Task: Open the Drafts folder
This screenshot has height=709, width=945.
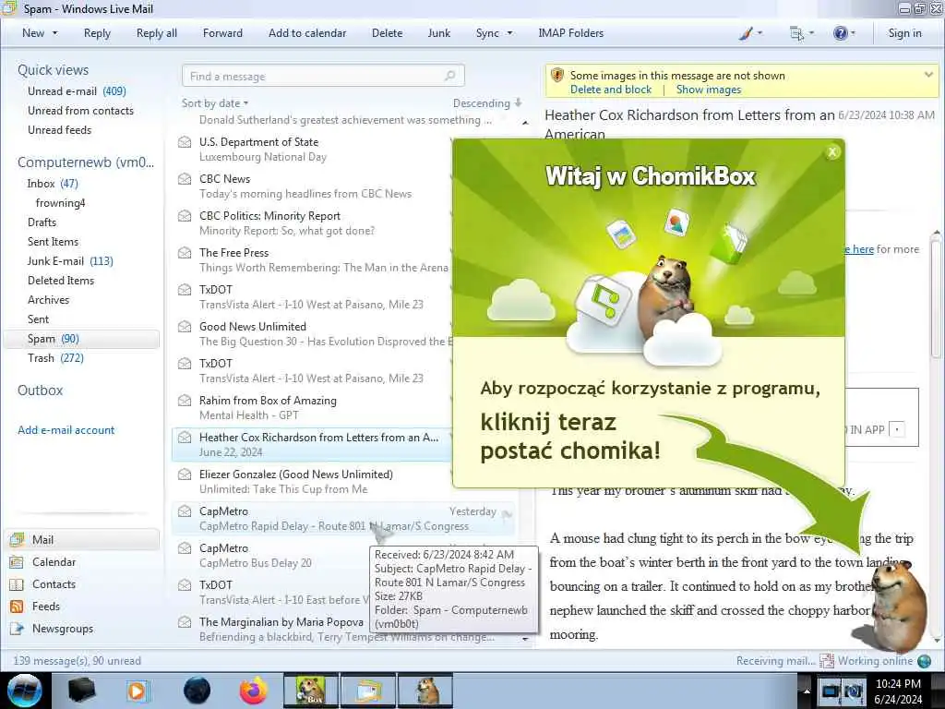Action: (42, 222)
